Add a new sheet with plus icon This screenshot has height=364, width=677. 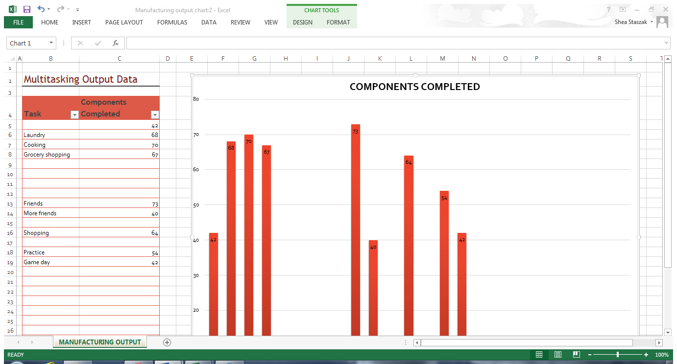click(x=167, y=342)
